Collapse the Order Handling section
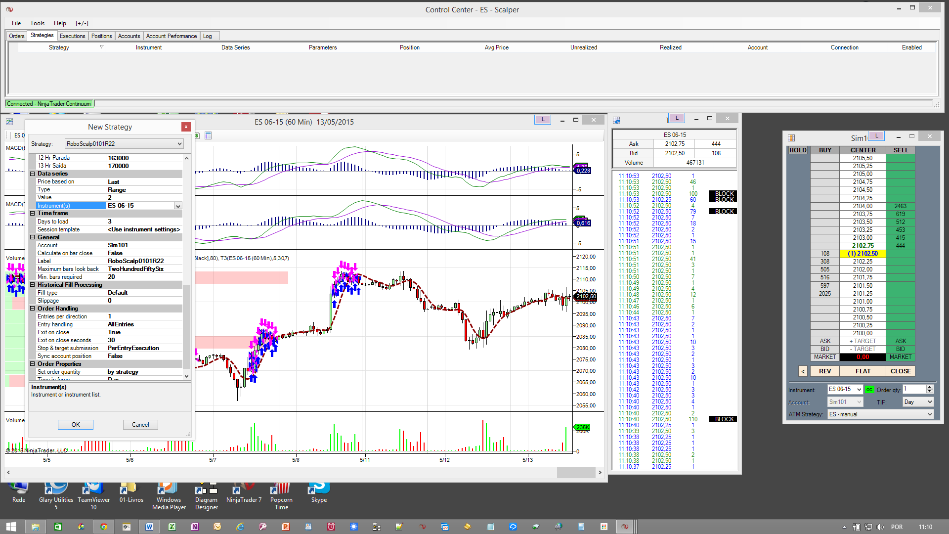Image resolution: width=949 pixels, height=534 pixels. click(x=33, y=309)
